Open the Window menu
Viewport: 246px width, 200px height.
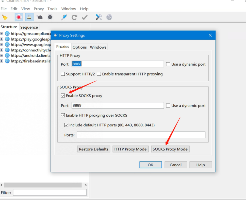click(x=69, y=9)
